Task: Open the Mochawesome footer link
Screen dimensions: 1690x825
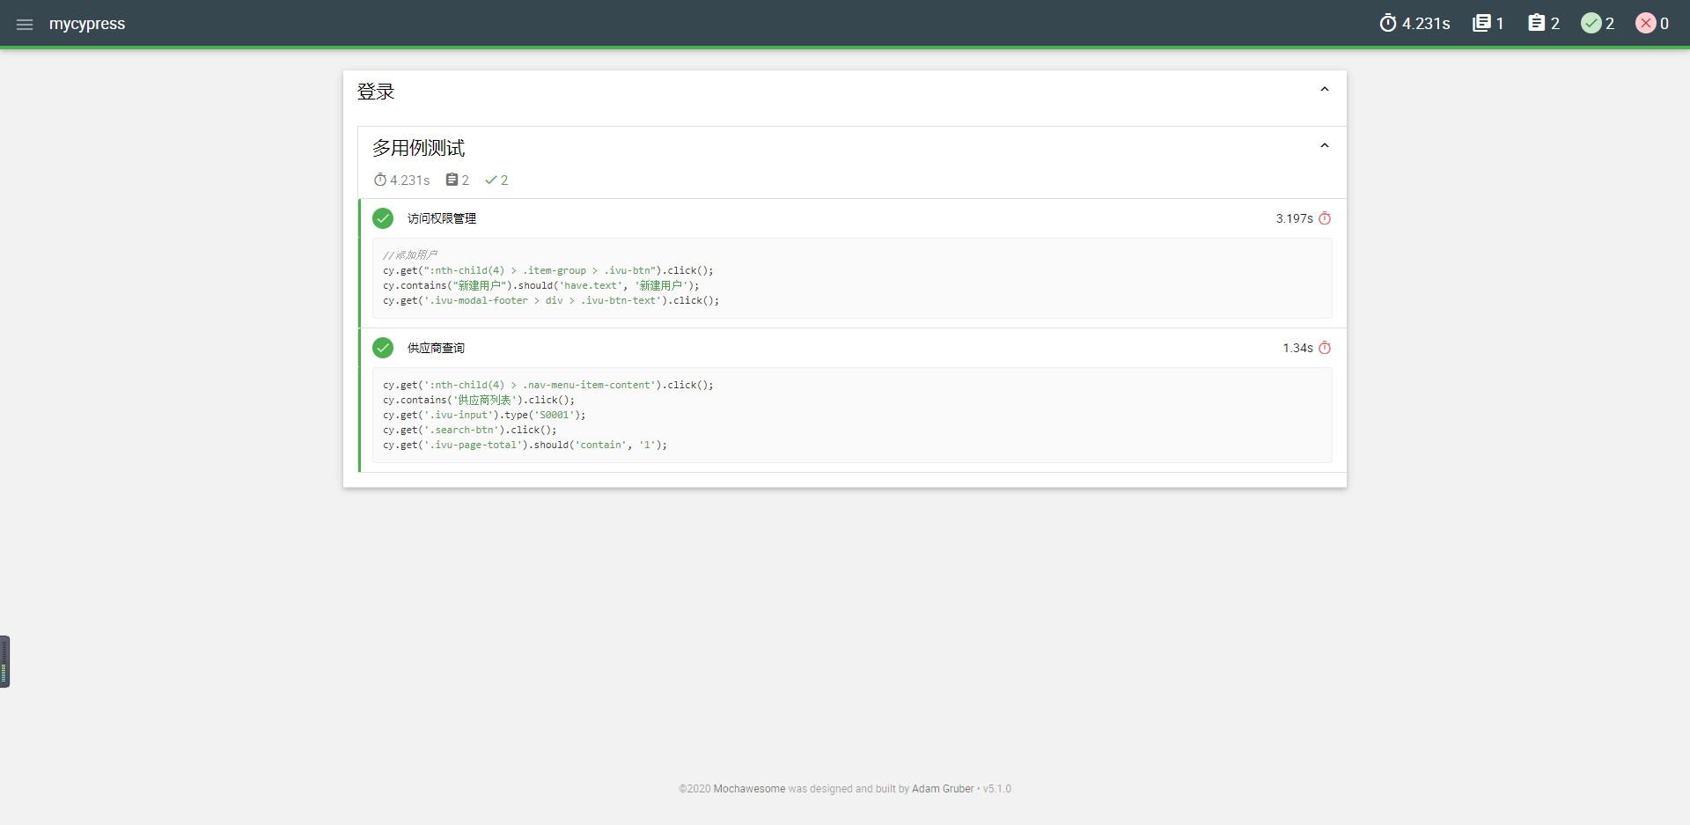Action: coord(749,789)
